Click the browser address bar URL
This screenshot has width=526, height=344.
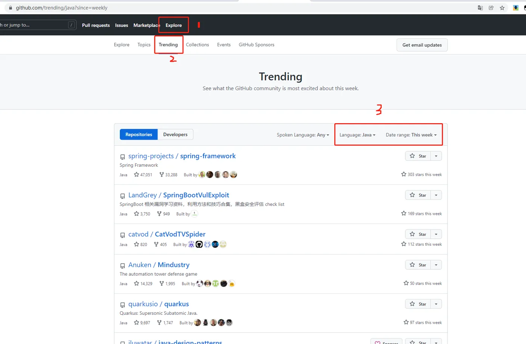point(62,8)
